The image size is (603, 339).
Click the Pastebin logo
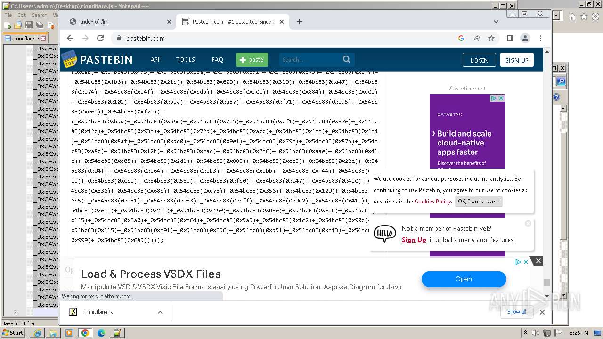point(97,59)
